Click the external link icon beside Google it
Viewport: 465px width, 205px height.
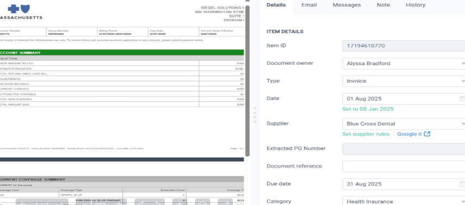click(x=427, y=134)
